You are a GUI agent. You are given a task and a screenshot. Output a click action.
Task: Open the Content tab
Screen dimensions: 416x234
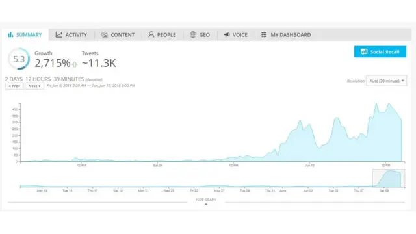pyautogui.click(x=118, y=34)
